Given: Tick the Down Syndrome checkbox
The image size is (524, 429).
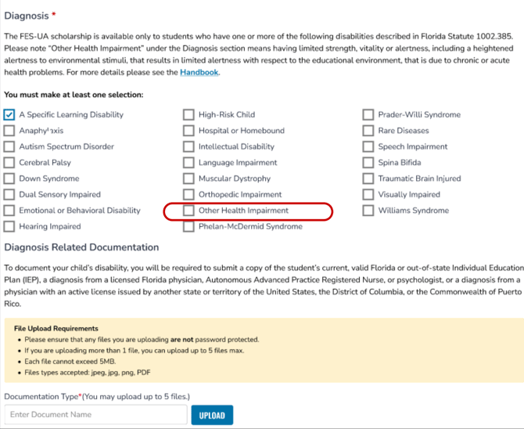Looking at the screenshot, I should click(x=9, y=179).
